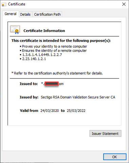Click the Certificate window title text
The width and height of the screenshot is (129, 163).
tap(17, 4)
